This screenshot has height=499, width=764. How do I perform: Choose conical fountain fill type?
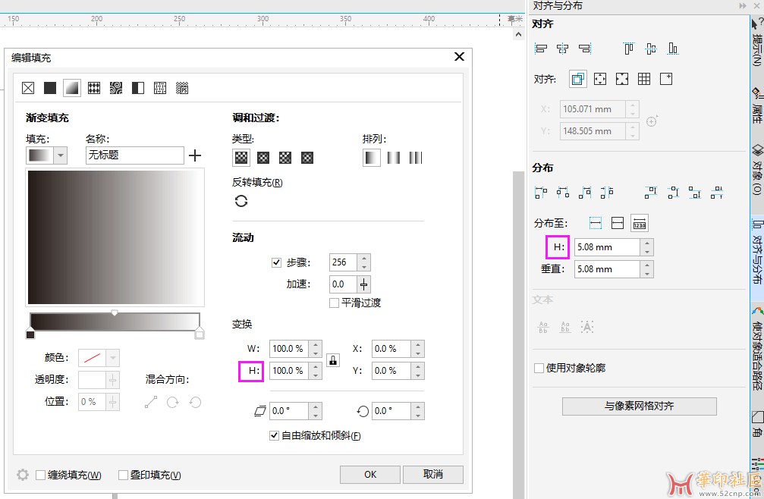coord(285,158)
